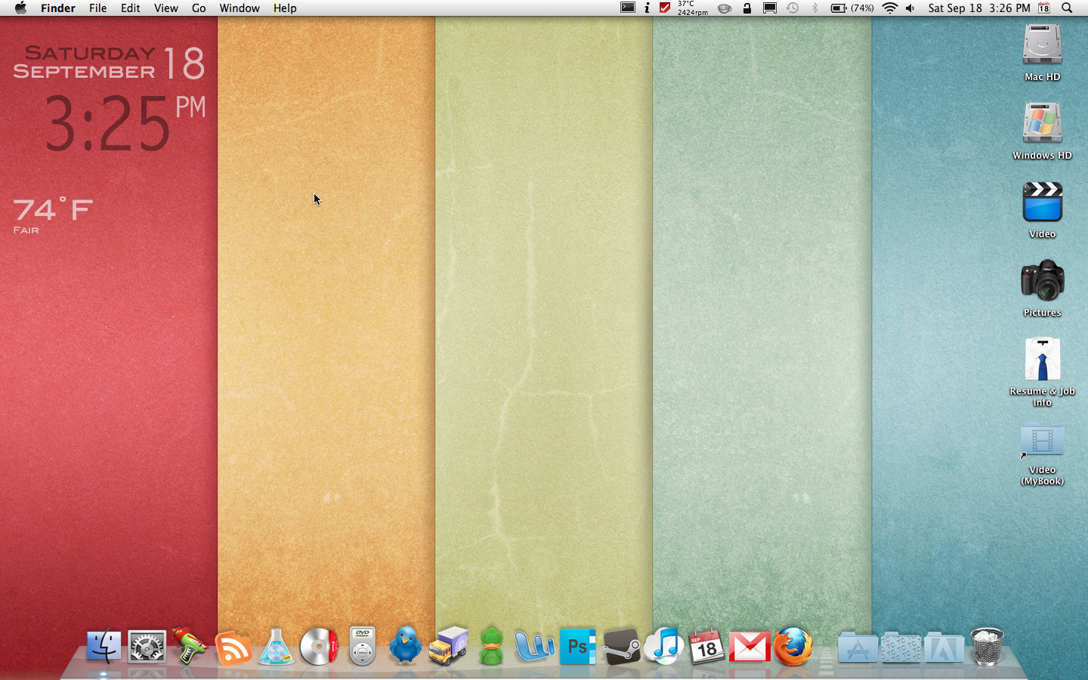1088x680 pixels.
Task: Click the Sat Sep 18 3:26 PM clock
Action: click(x=979, y=8)
